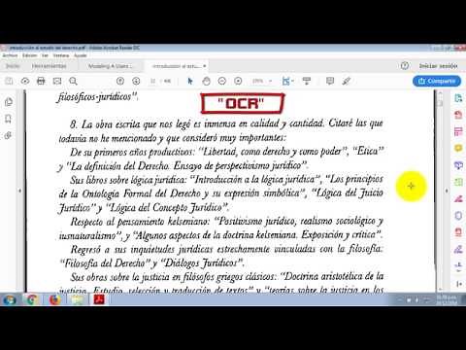Click the Print icon
The width and height of the screenshot is (466, 350).
coord(41,81)
